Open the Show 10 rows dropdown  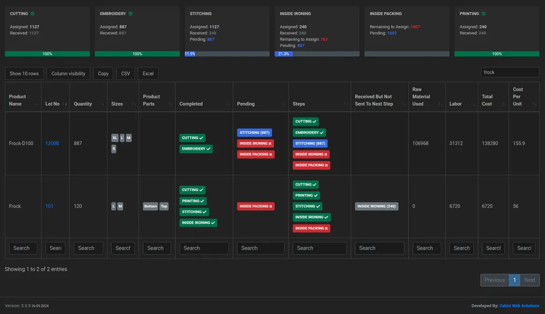coord(24,74)
